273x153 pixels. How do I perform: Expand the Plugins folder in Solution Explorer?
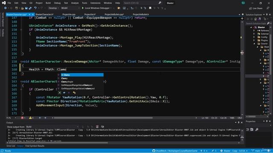pyautogui.click(x=254, y=40)
